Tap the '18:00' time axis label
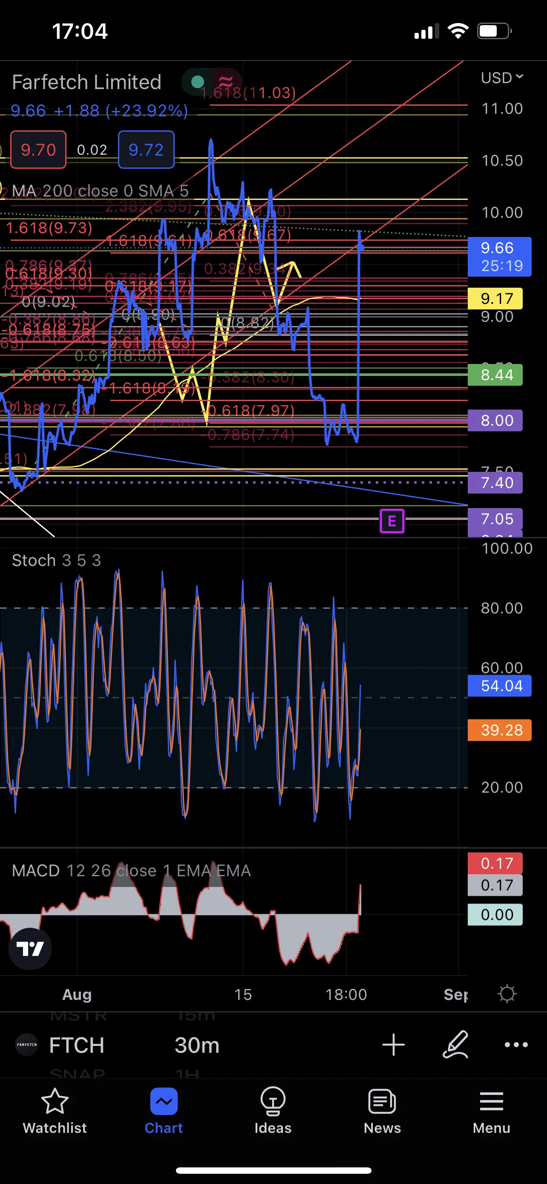 (x=346, y=994)
